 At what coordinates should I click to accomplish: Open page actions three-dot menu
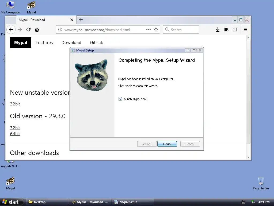tap(148, 30)
